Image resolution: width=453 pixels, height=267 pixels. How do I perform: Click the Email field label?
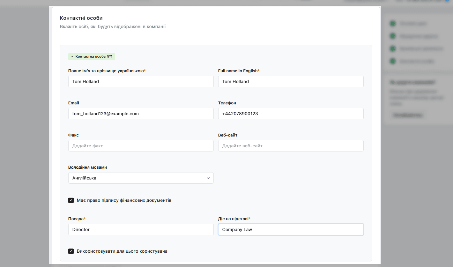click(x=74, y=103)
